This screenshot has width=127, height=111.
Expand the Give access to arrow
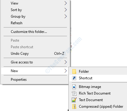click(65, 62)
